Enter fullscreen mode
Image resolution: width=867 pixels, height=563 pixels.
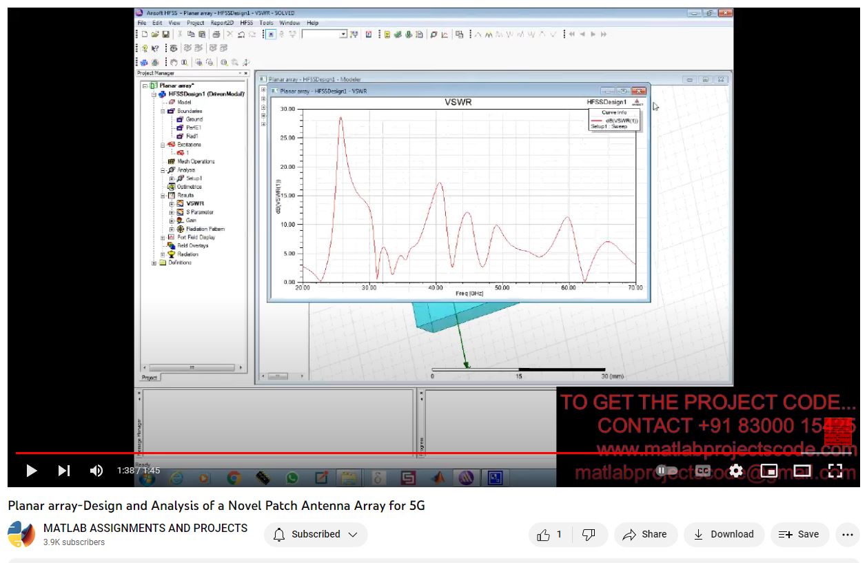coord(835,471)
